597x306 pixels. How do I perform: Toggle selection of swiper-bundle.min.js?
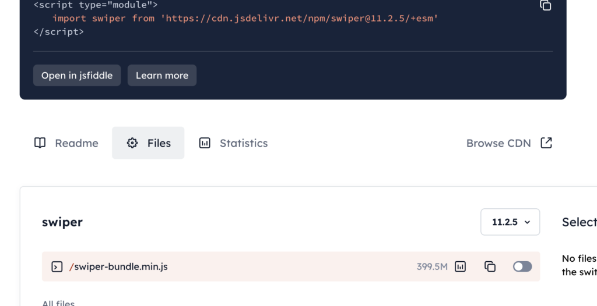(x=522, y=267)
